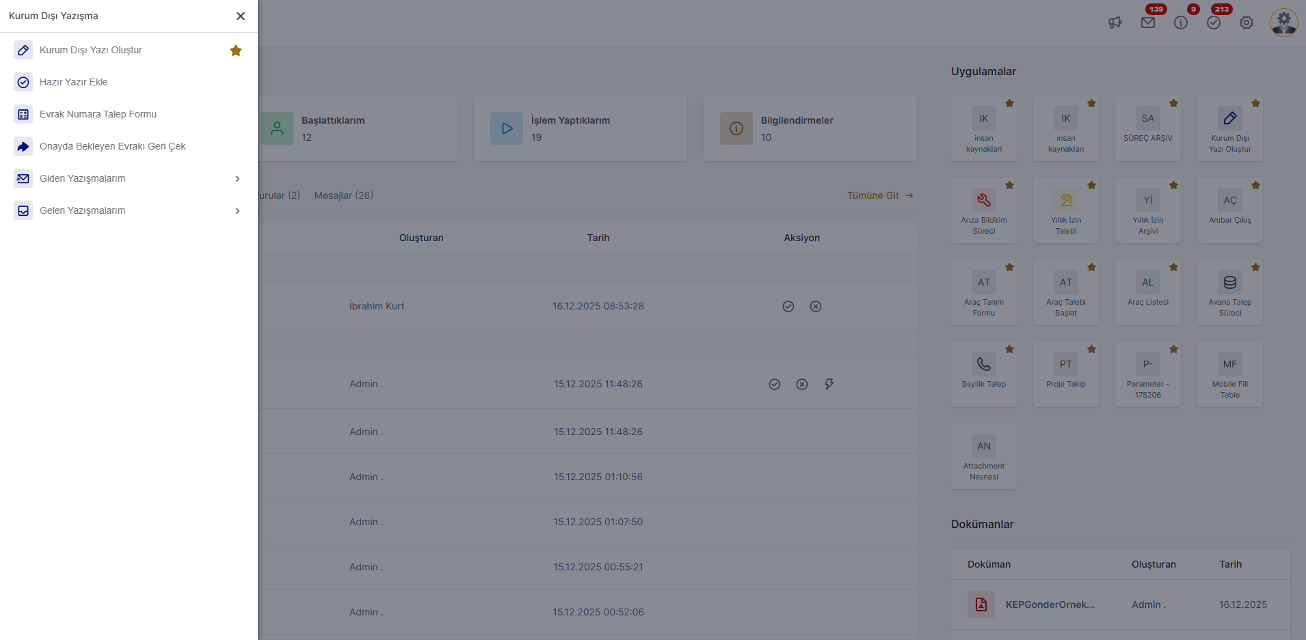
Task: Open Kurum Dışı Yazı Oluştur menu item
Action: click(x=91, y=50)
